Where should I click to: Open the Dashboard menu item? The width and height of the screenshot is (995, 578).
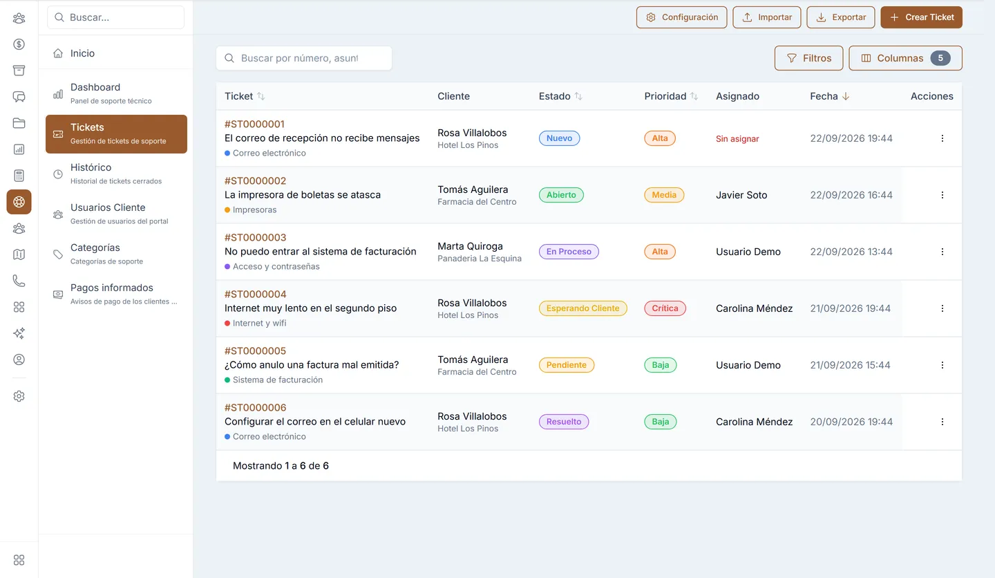116,93
